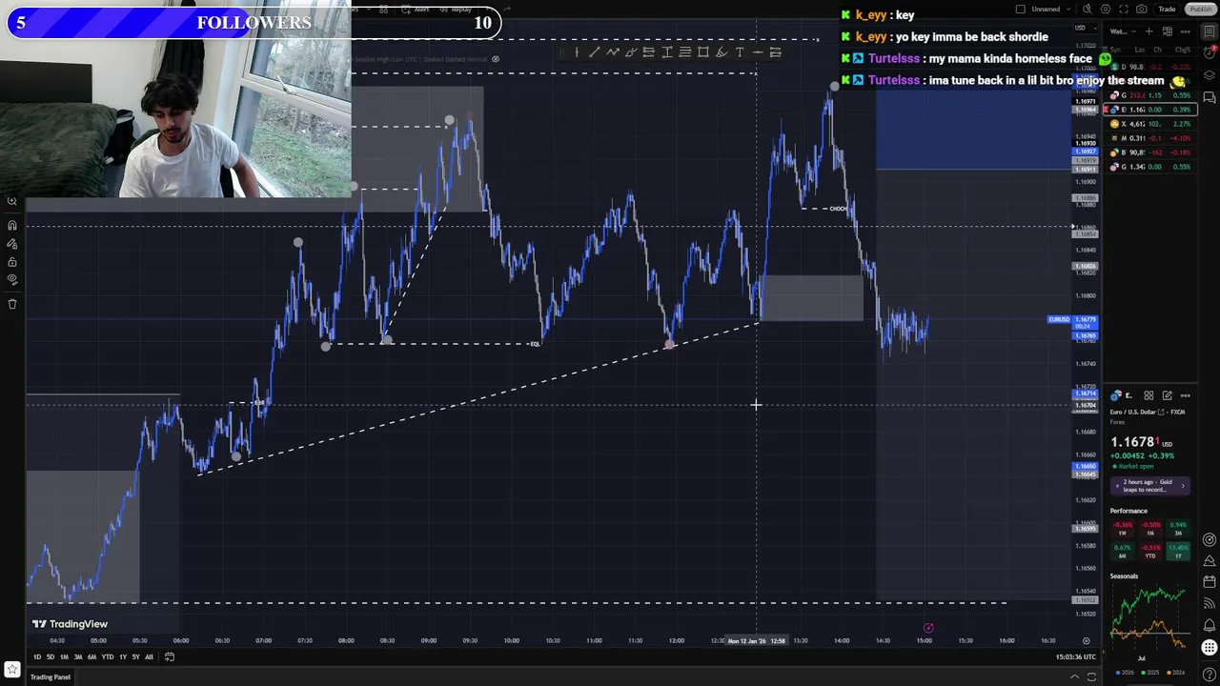Select the watchlist row showing -0.18% change
This screenshot has width=1220, height=686.
(x=1150, y=152)
